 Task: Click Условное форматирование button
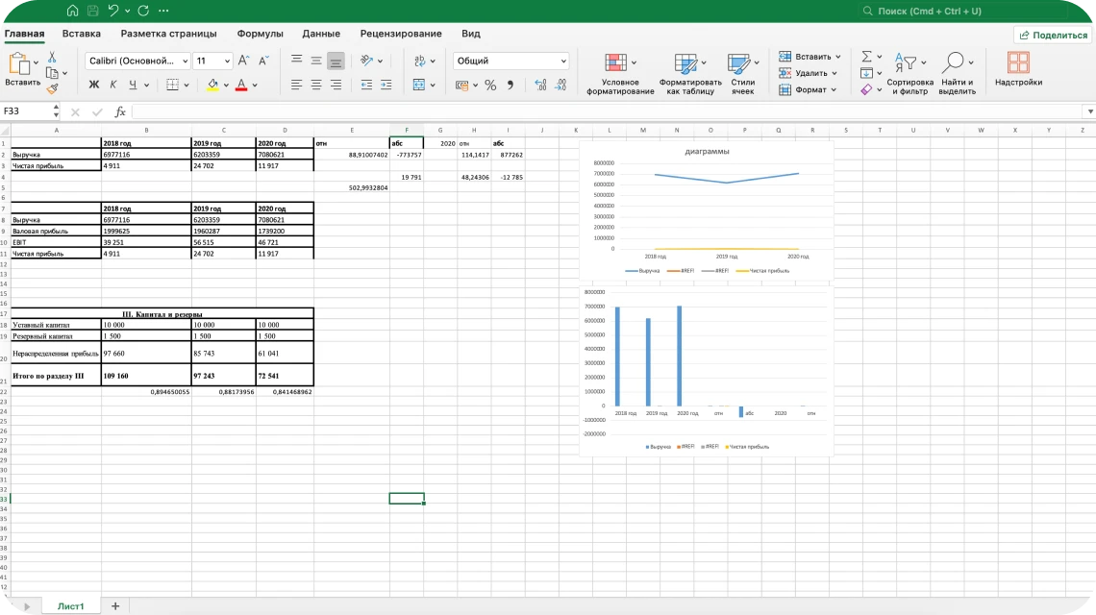(620, 74)
